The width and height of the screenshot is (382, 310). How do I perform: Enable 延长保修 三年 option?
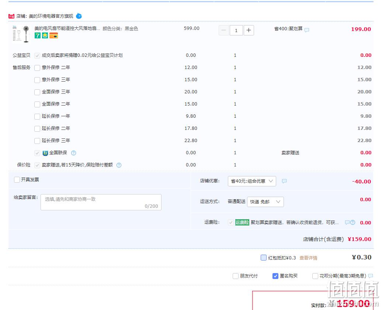pyautogui.click(x=37, y=141)
